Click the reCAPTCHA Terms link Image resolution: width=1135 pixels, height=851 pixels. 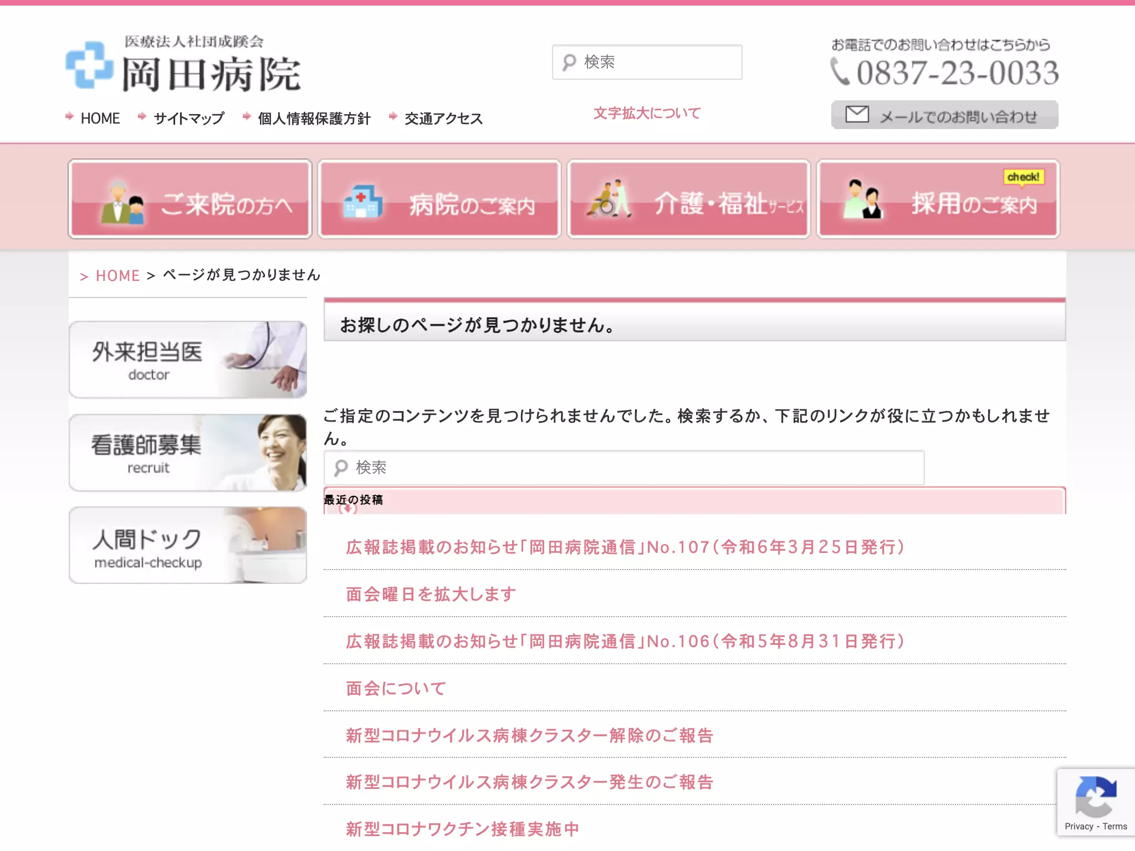point(1114,827)
